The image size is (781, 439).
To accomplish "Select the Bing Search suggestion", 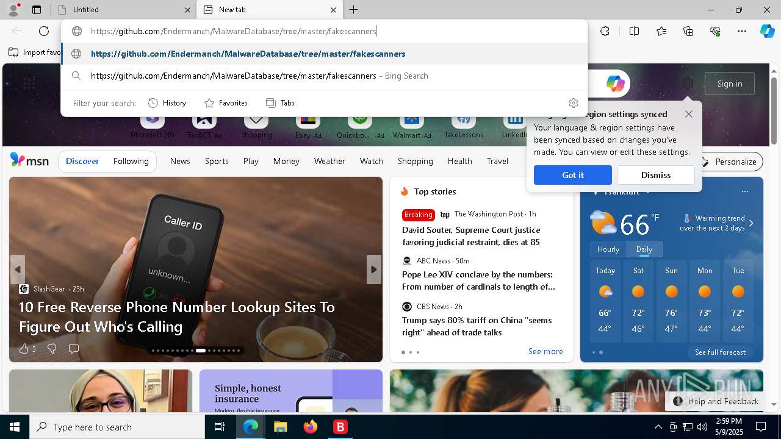I will (325, 76).
